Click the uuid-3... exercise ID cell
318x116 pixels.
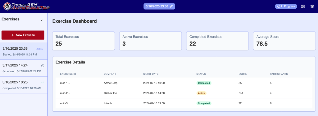click(x=65, y=103)
